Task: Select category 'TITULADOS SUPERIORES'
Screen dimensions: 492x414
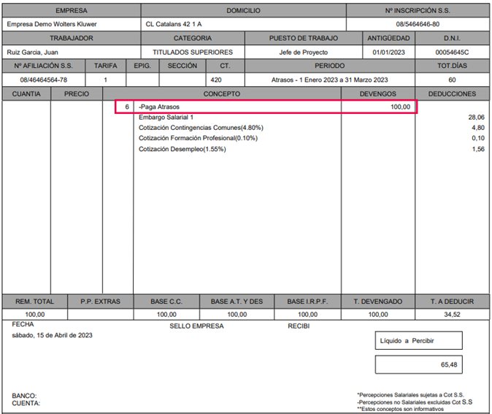Action: point(193,52)
